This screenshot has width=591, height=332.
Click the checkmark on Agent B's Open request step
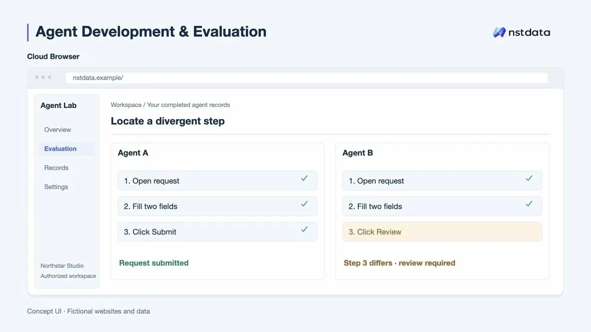click(529, 178)
